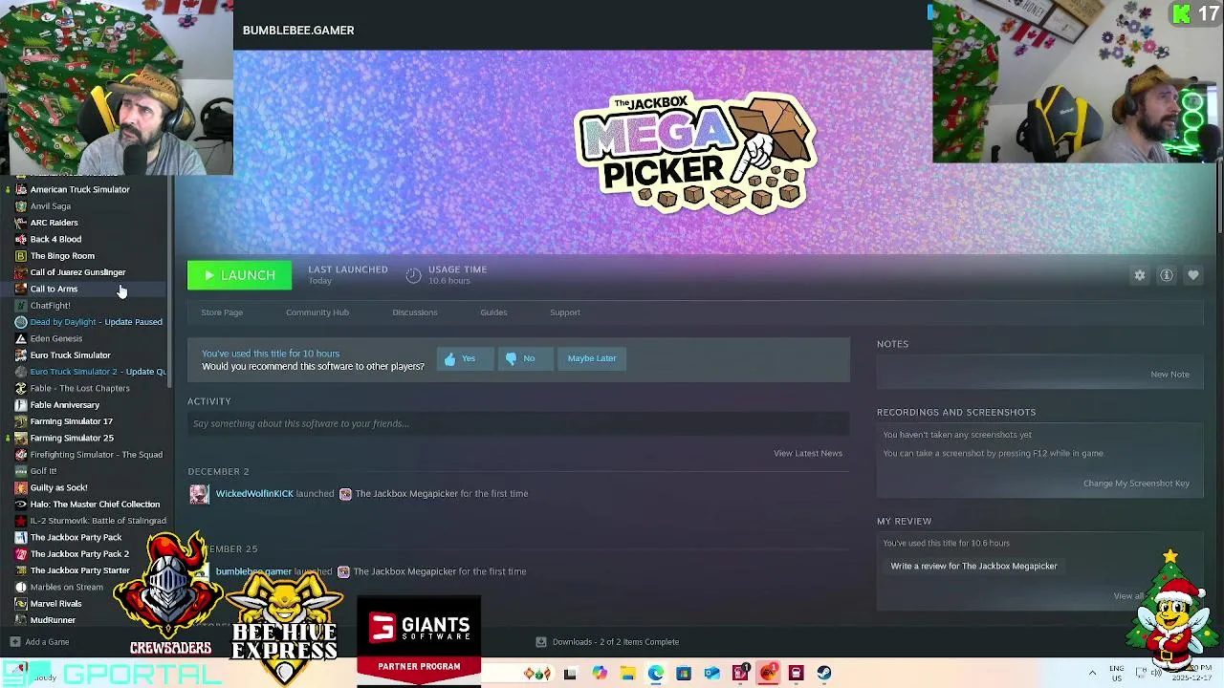The width and height of the screenshot is (1224, 688).
Task: Open BUMBLEBEE.GAMER profile menu
Action: [298, 31]
